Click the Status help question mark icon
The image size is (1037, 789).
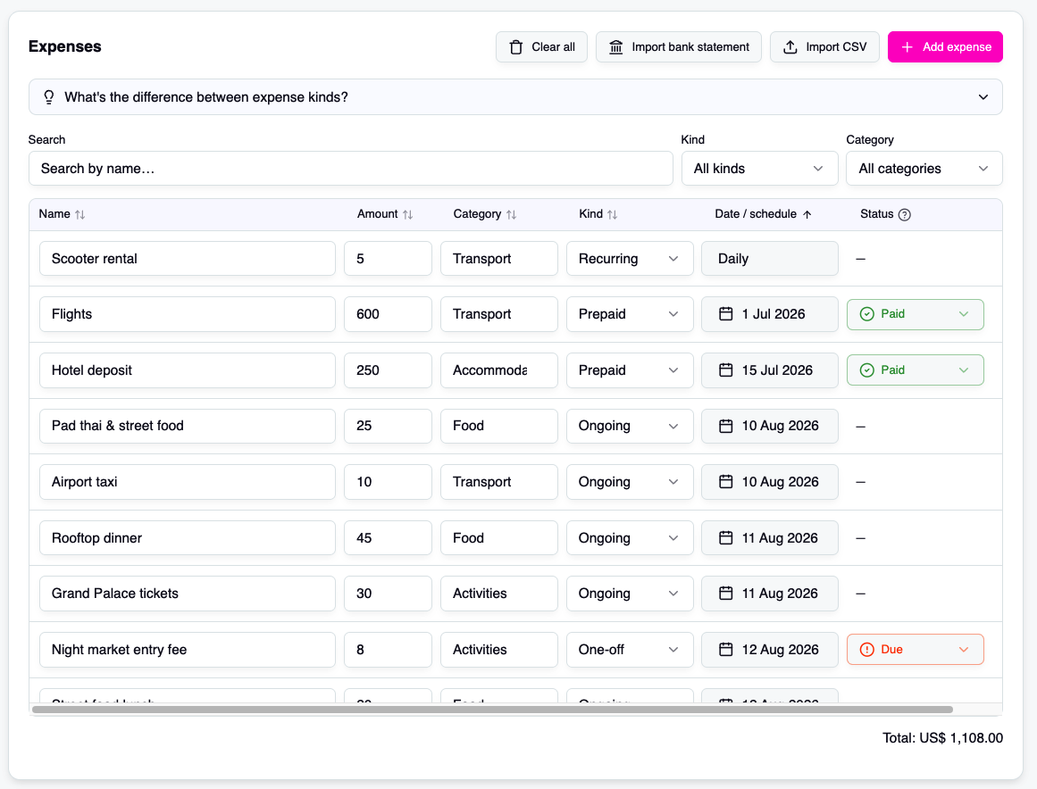[905, 214]
